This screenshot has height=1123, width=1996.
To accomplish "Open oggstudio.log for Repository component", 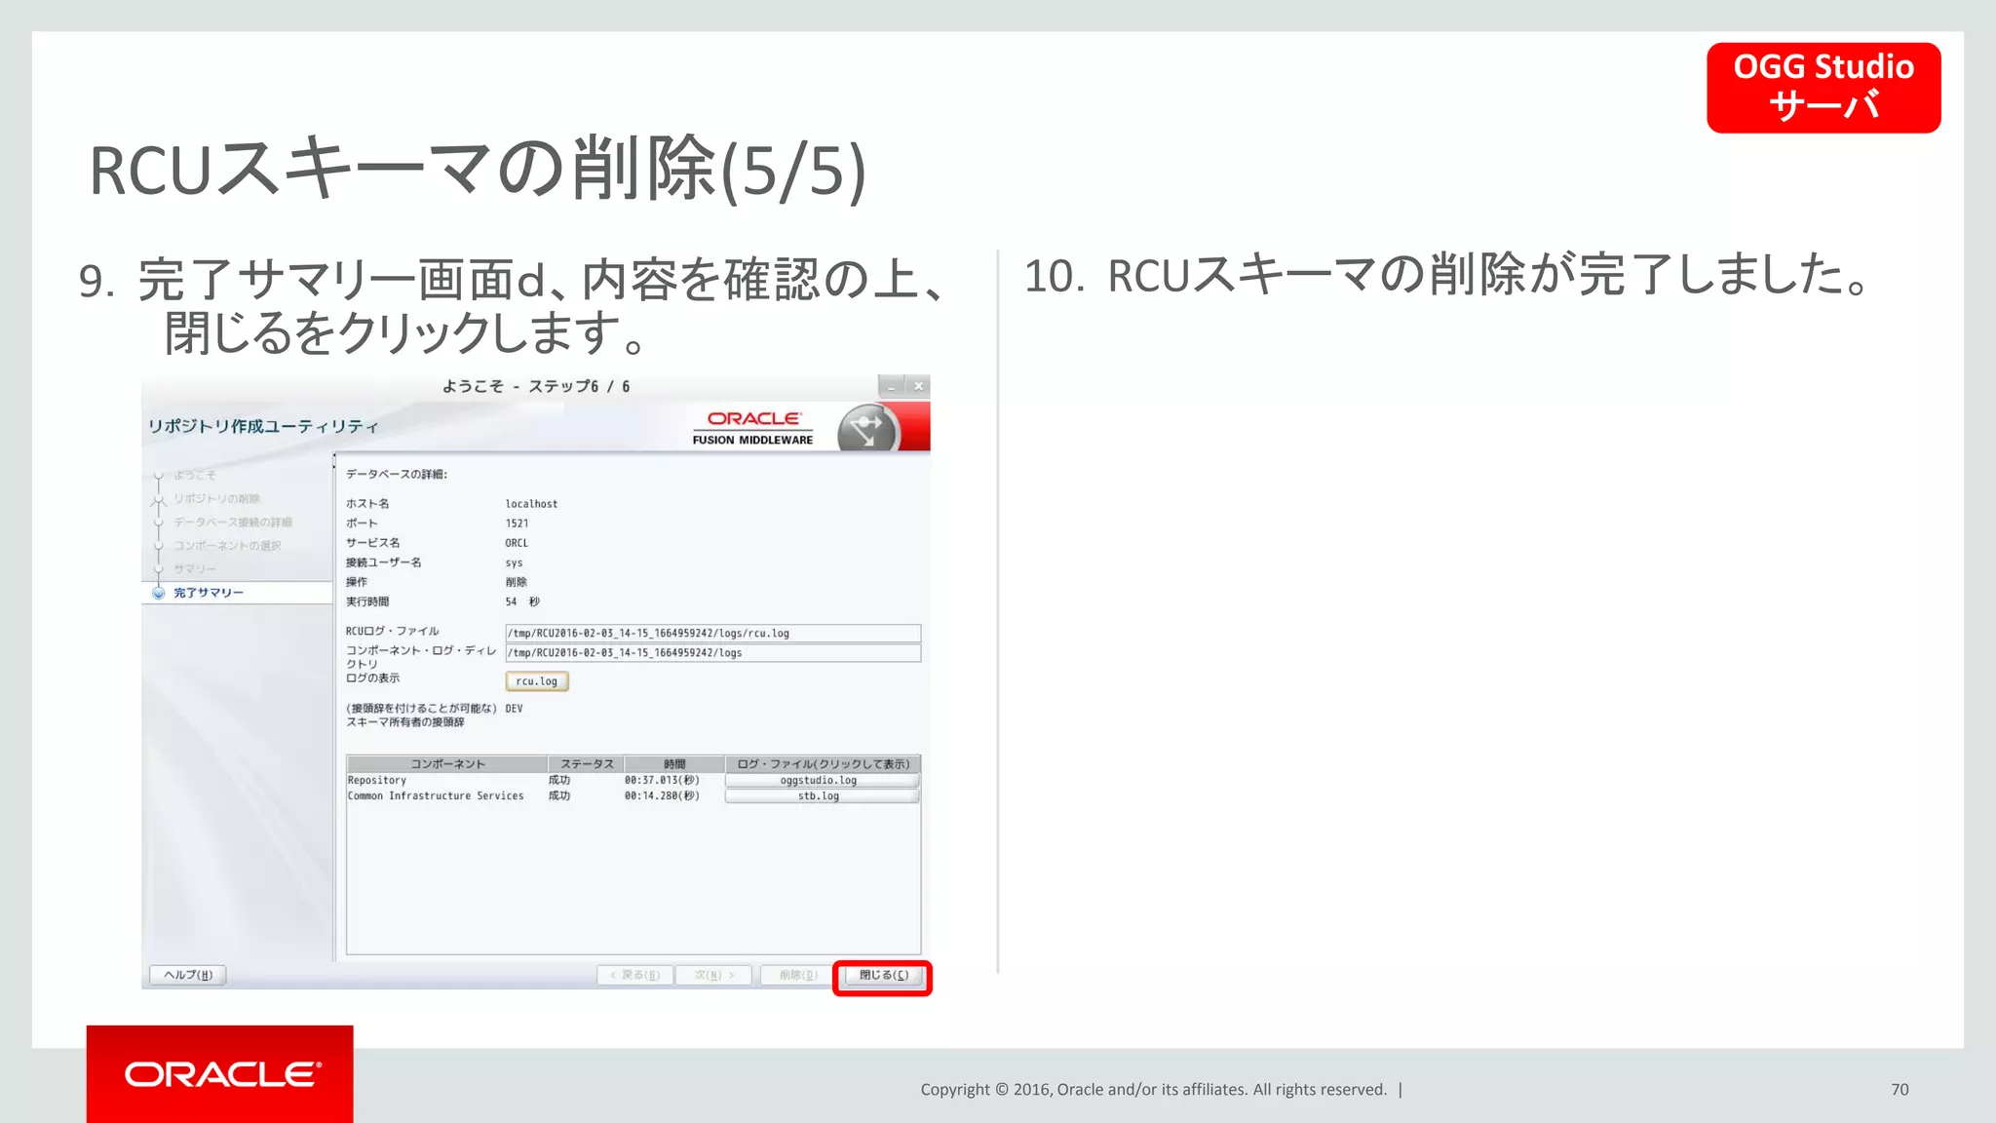I will coord(822,781).
